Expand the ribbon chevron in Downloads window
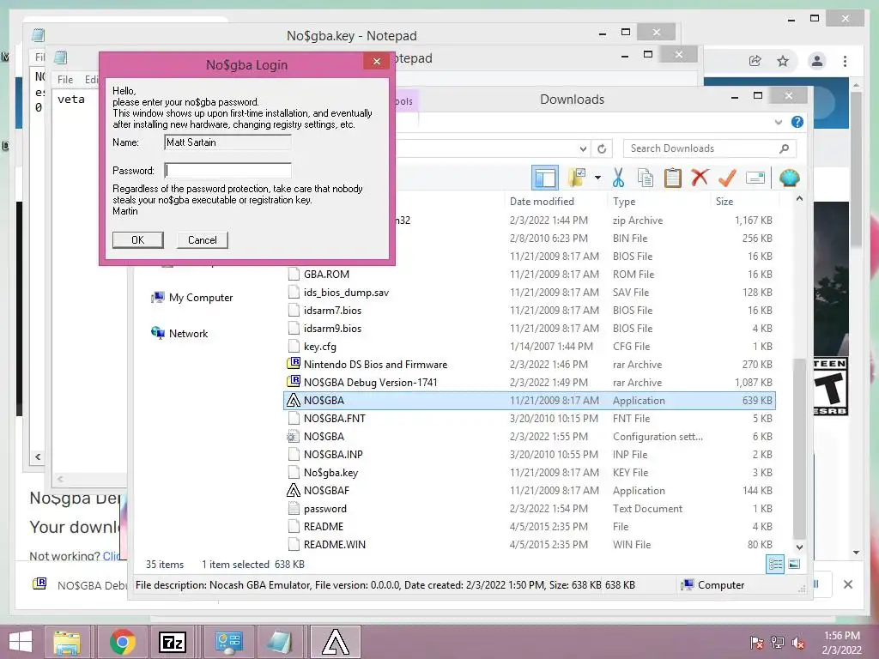 click(778, 122)
